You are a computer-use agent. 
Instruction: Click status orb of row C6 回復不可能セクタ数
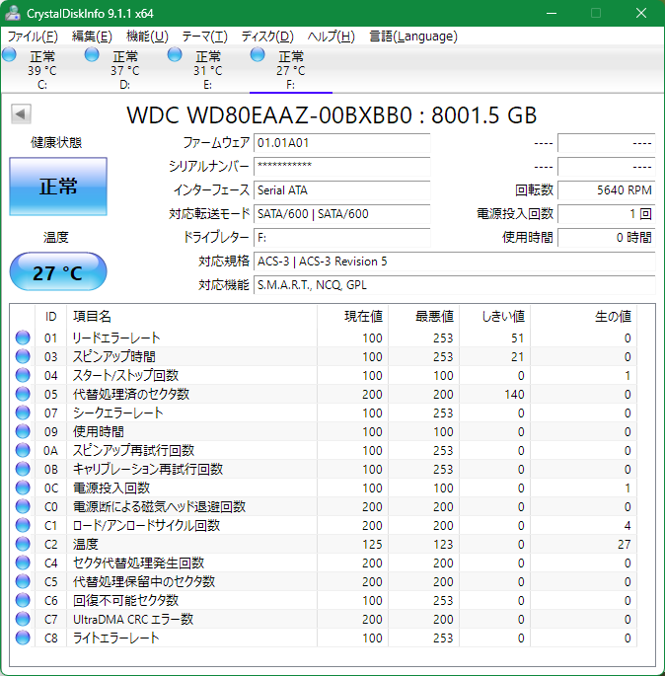(x=23, y=600)
